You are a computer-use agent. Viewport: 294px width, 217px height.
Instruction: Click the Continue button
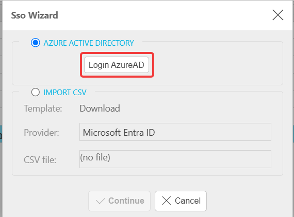120,201
